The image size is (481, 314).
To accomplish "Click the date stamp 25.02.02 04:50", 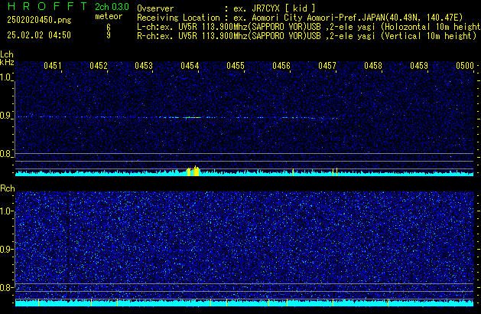I will pos(39,35).
